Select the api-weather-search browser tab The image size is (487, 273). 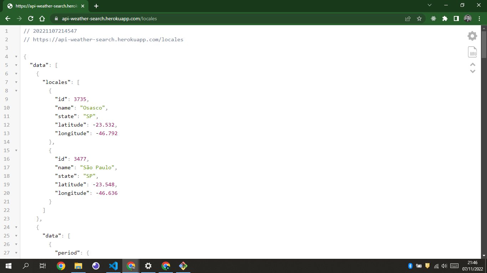tap(45, 6)
